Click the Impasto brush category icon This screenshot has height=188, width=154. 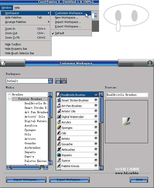59,155
